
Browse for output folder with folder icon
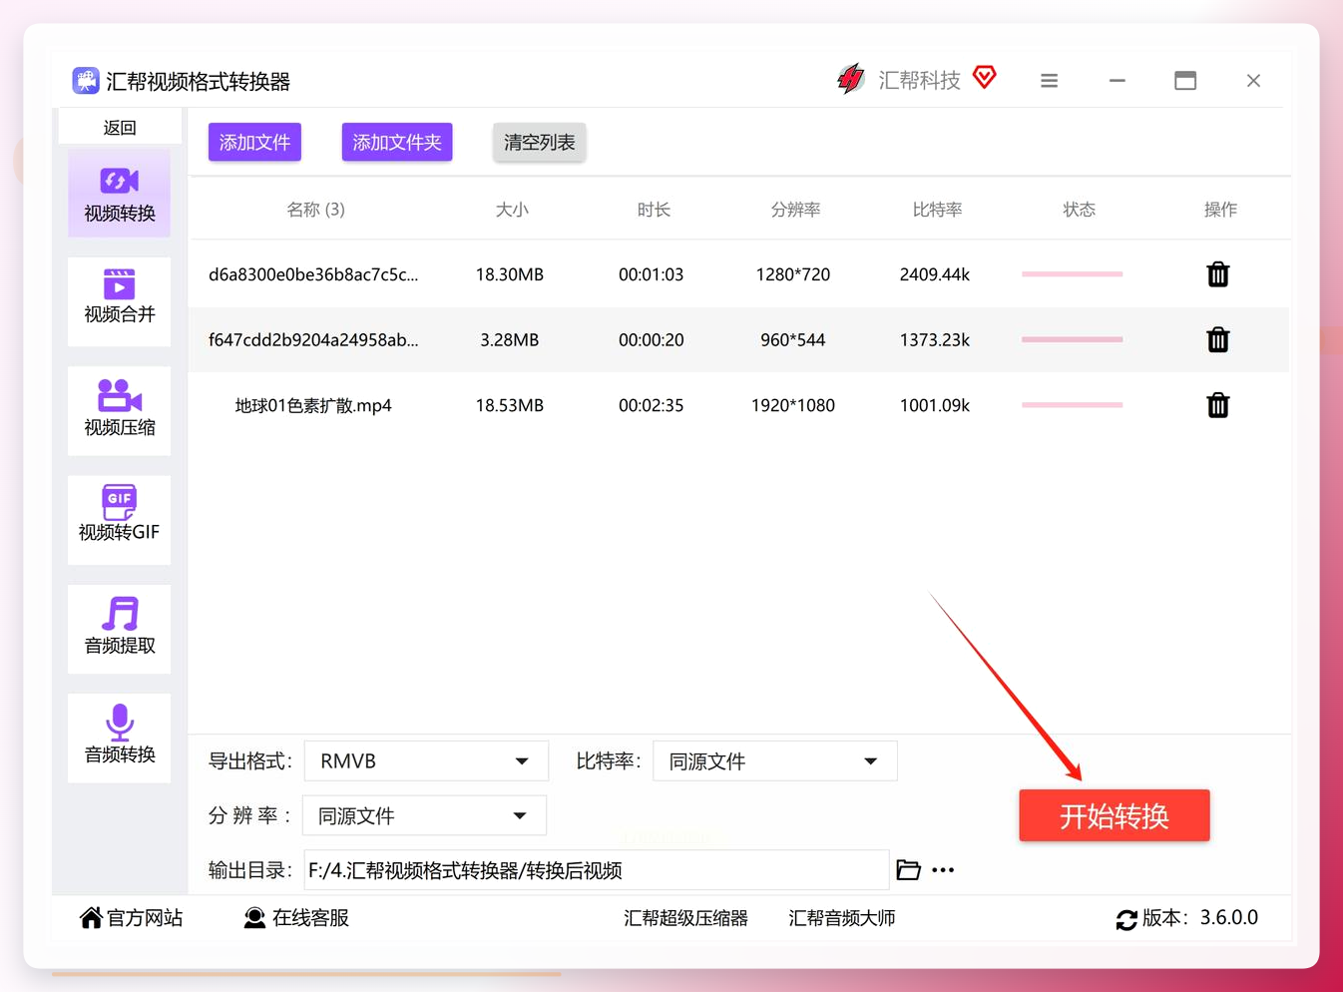[908, 870]
